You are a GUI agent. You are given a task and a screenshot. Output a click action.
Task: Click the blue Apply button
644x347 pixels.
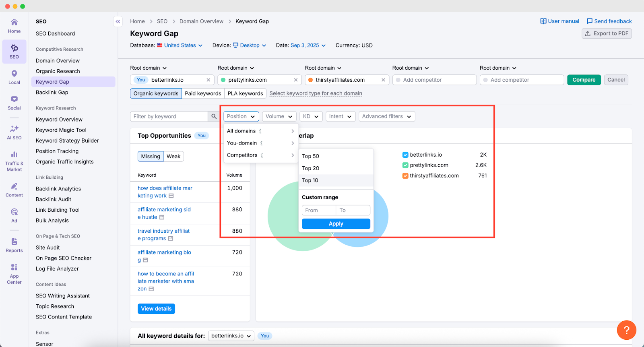[x=336, y=224]
